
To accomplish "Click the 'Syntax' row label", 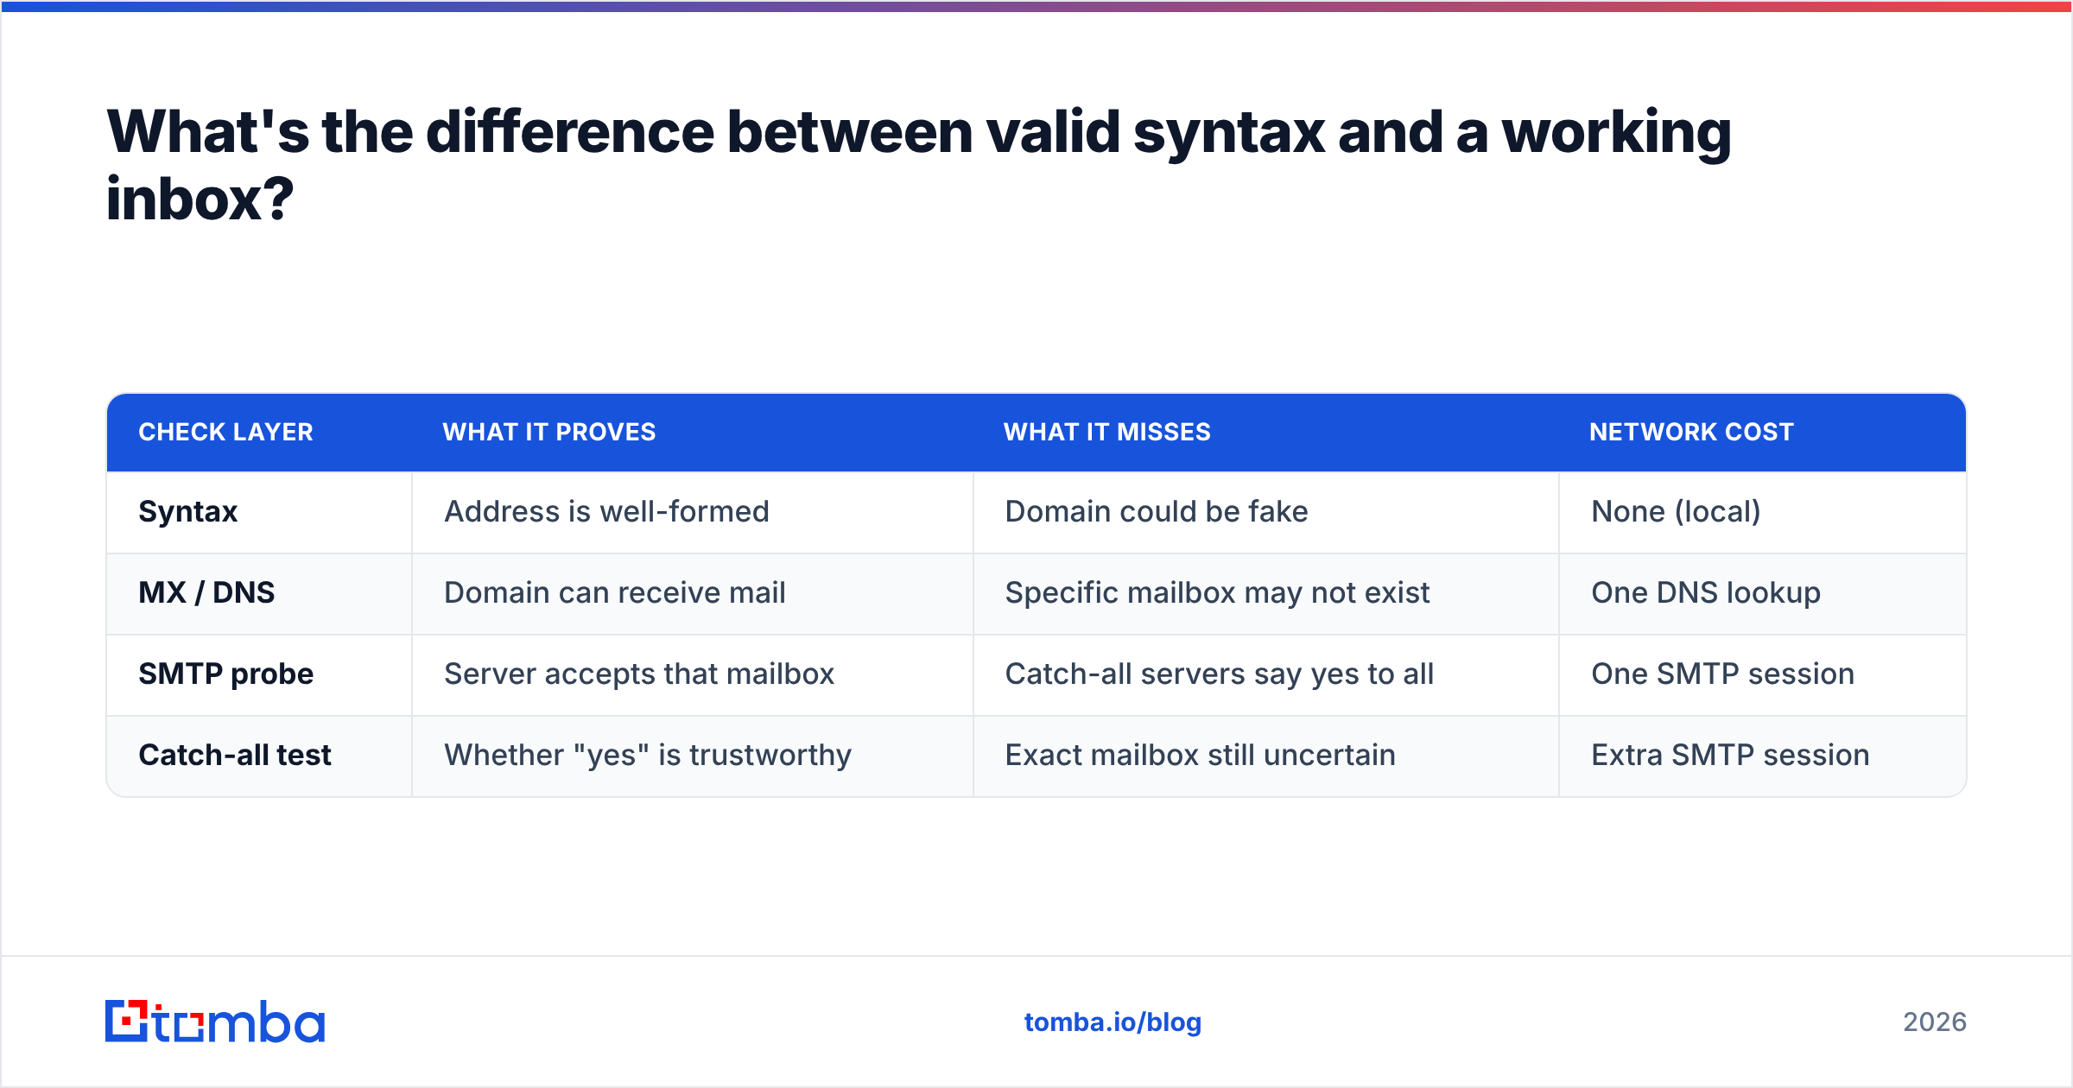I will click(187, 512).
